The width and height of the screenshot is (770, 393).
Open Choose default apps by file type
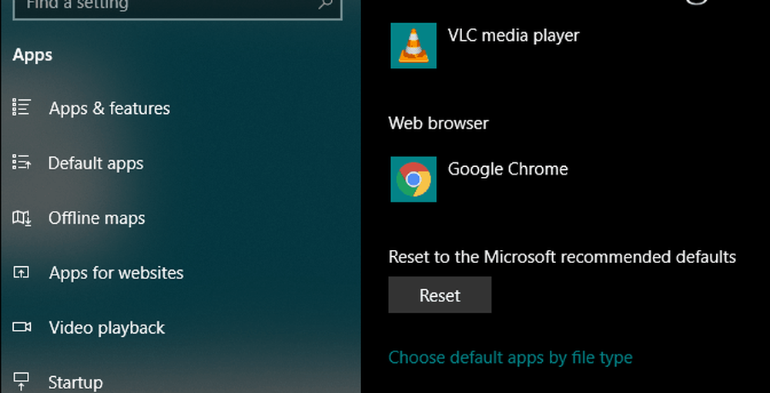(x=510, y=358)
